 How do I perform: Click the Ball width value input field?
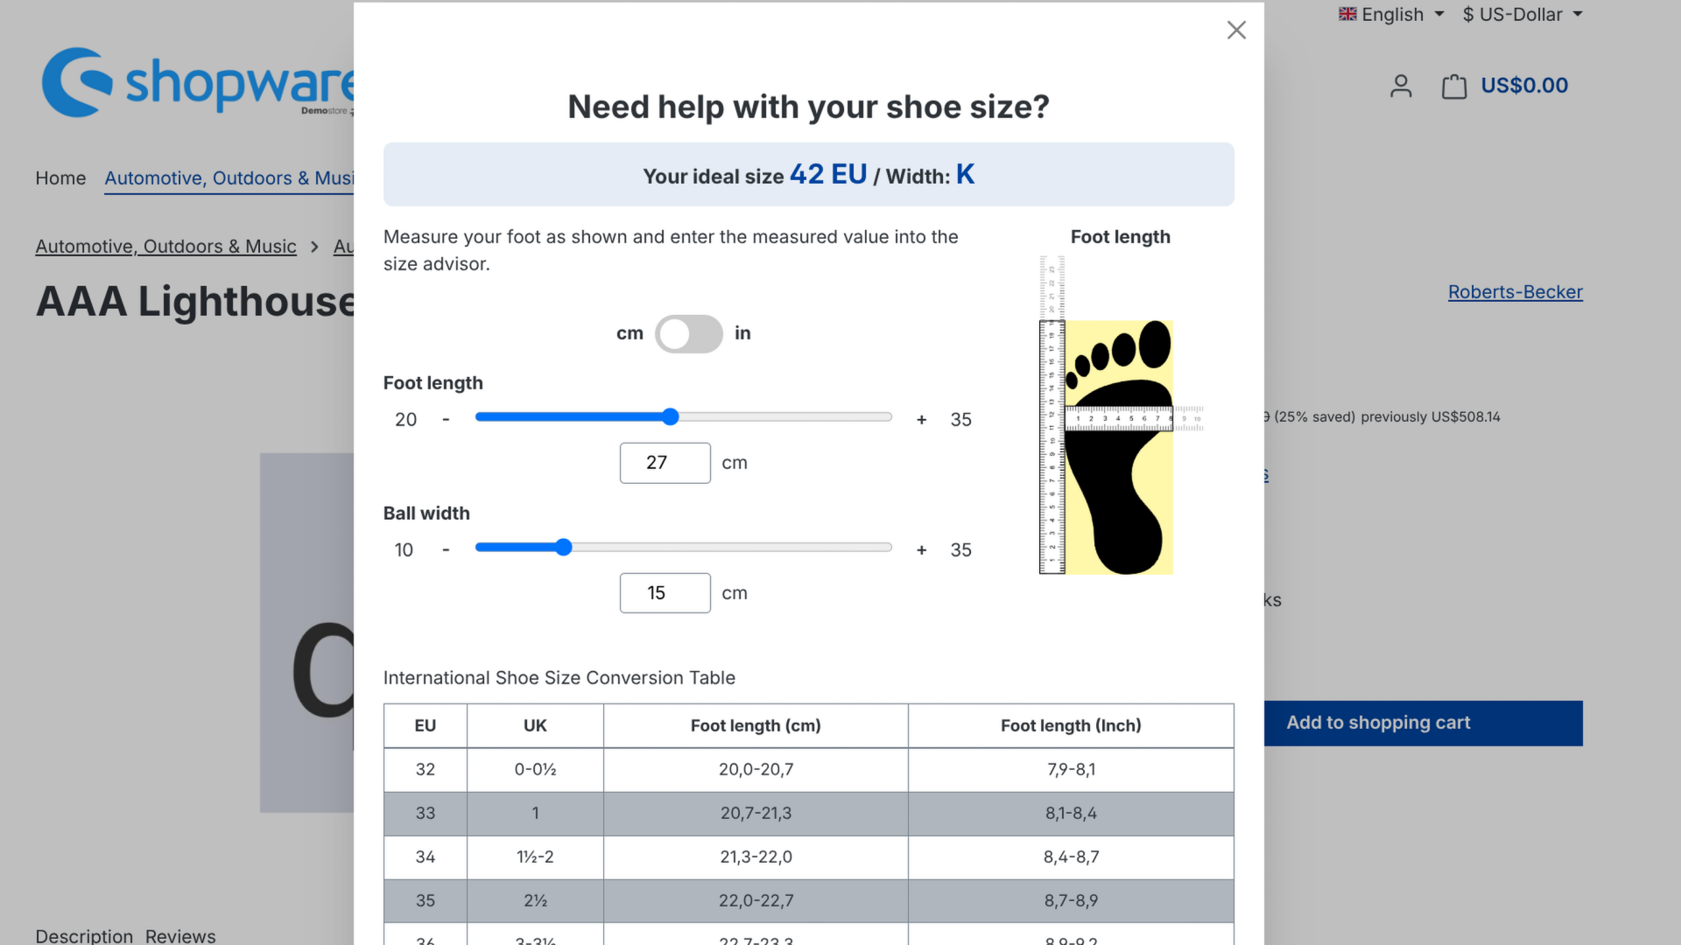coord(665,593)
